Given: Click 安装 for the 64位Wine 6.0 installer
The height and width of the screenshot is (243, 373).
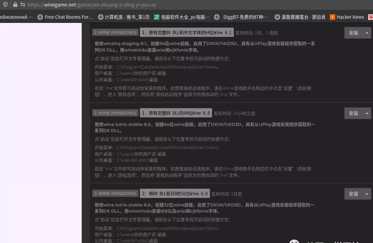Looking at the screenshot, I should pyautogui.click(x=353, y=113).
